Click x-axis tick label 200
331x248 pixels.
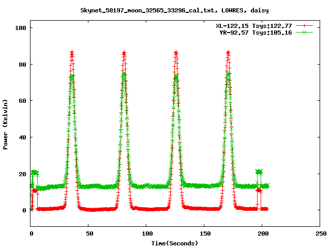263,234
